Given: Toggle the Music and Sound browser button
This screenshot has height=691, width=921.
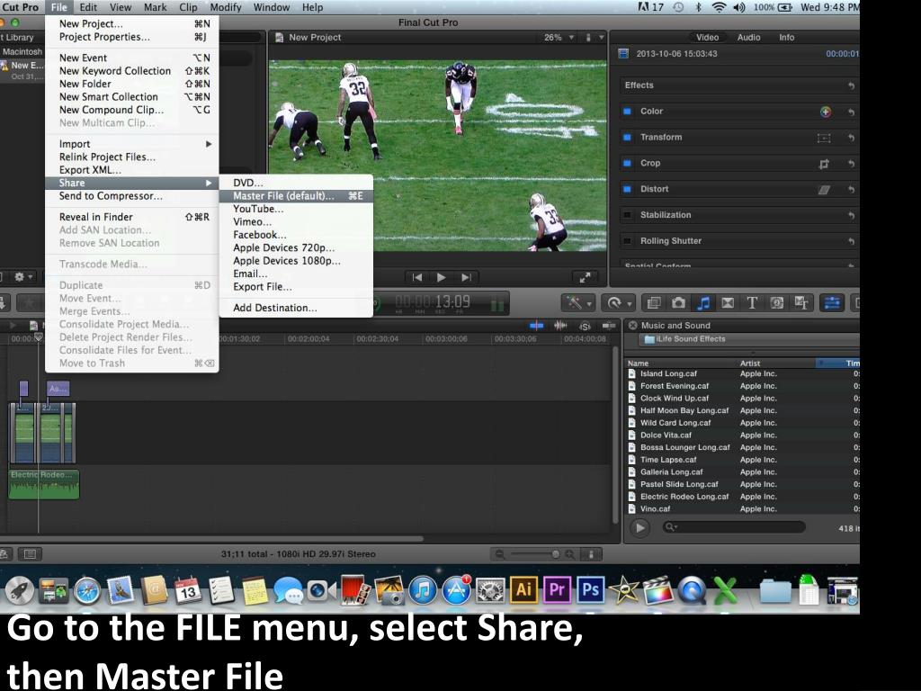Looking at the screenshot, I should [x=703, y=302].
